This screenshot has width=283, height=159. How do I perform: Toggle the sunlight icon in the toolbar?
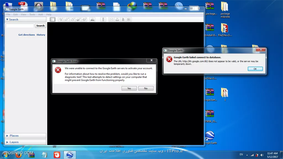pyautogui.click(x=92, y=20)
